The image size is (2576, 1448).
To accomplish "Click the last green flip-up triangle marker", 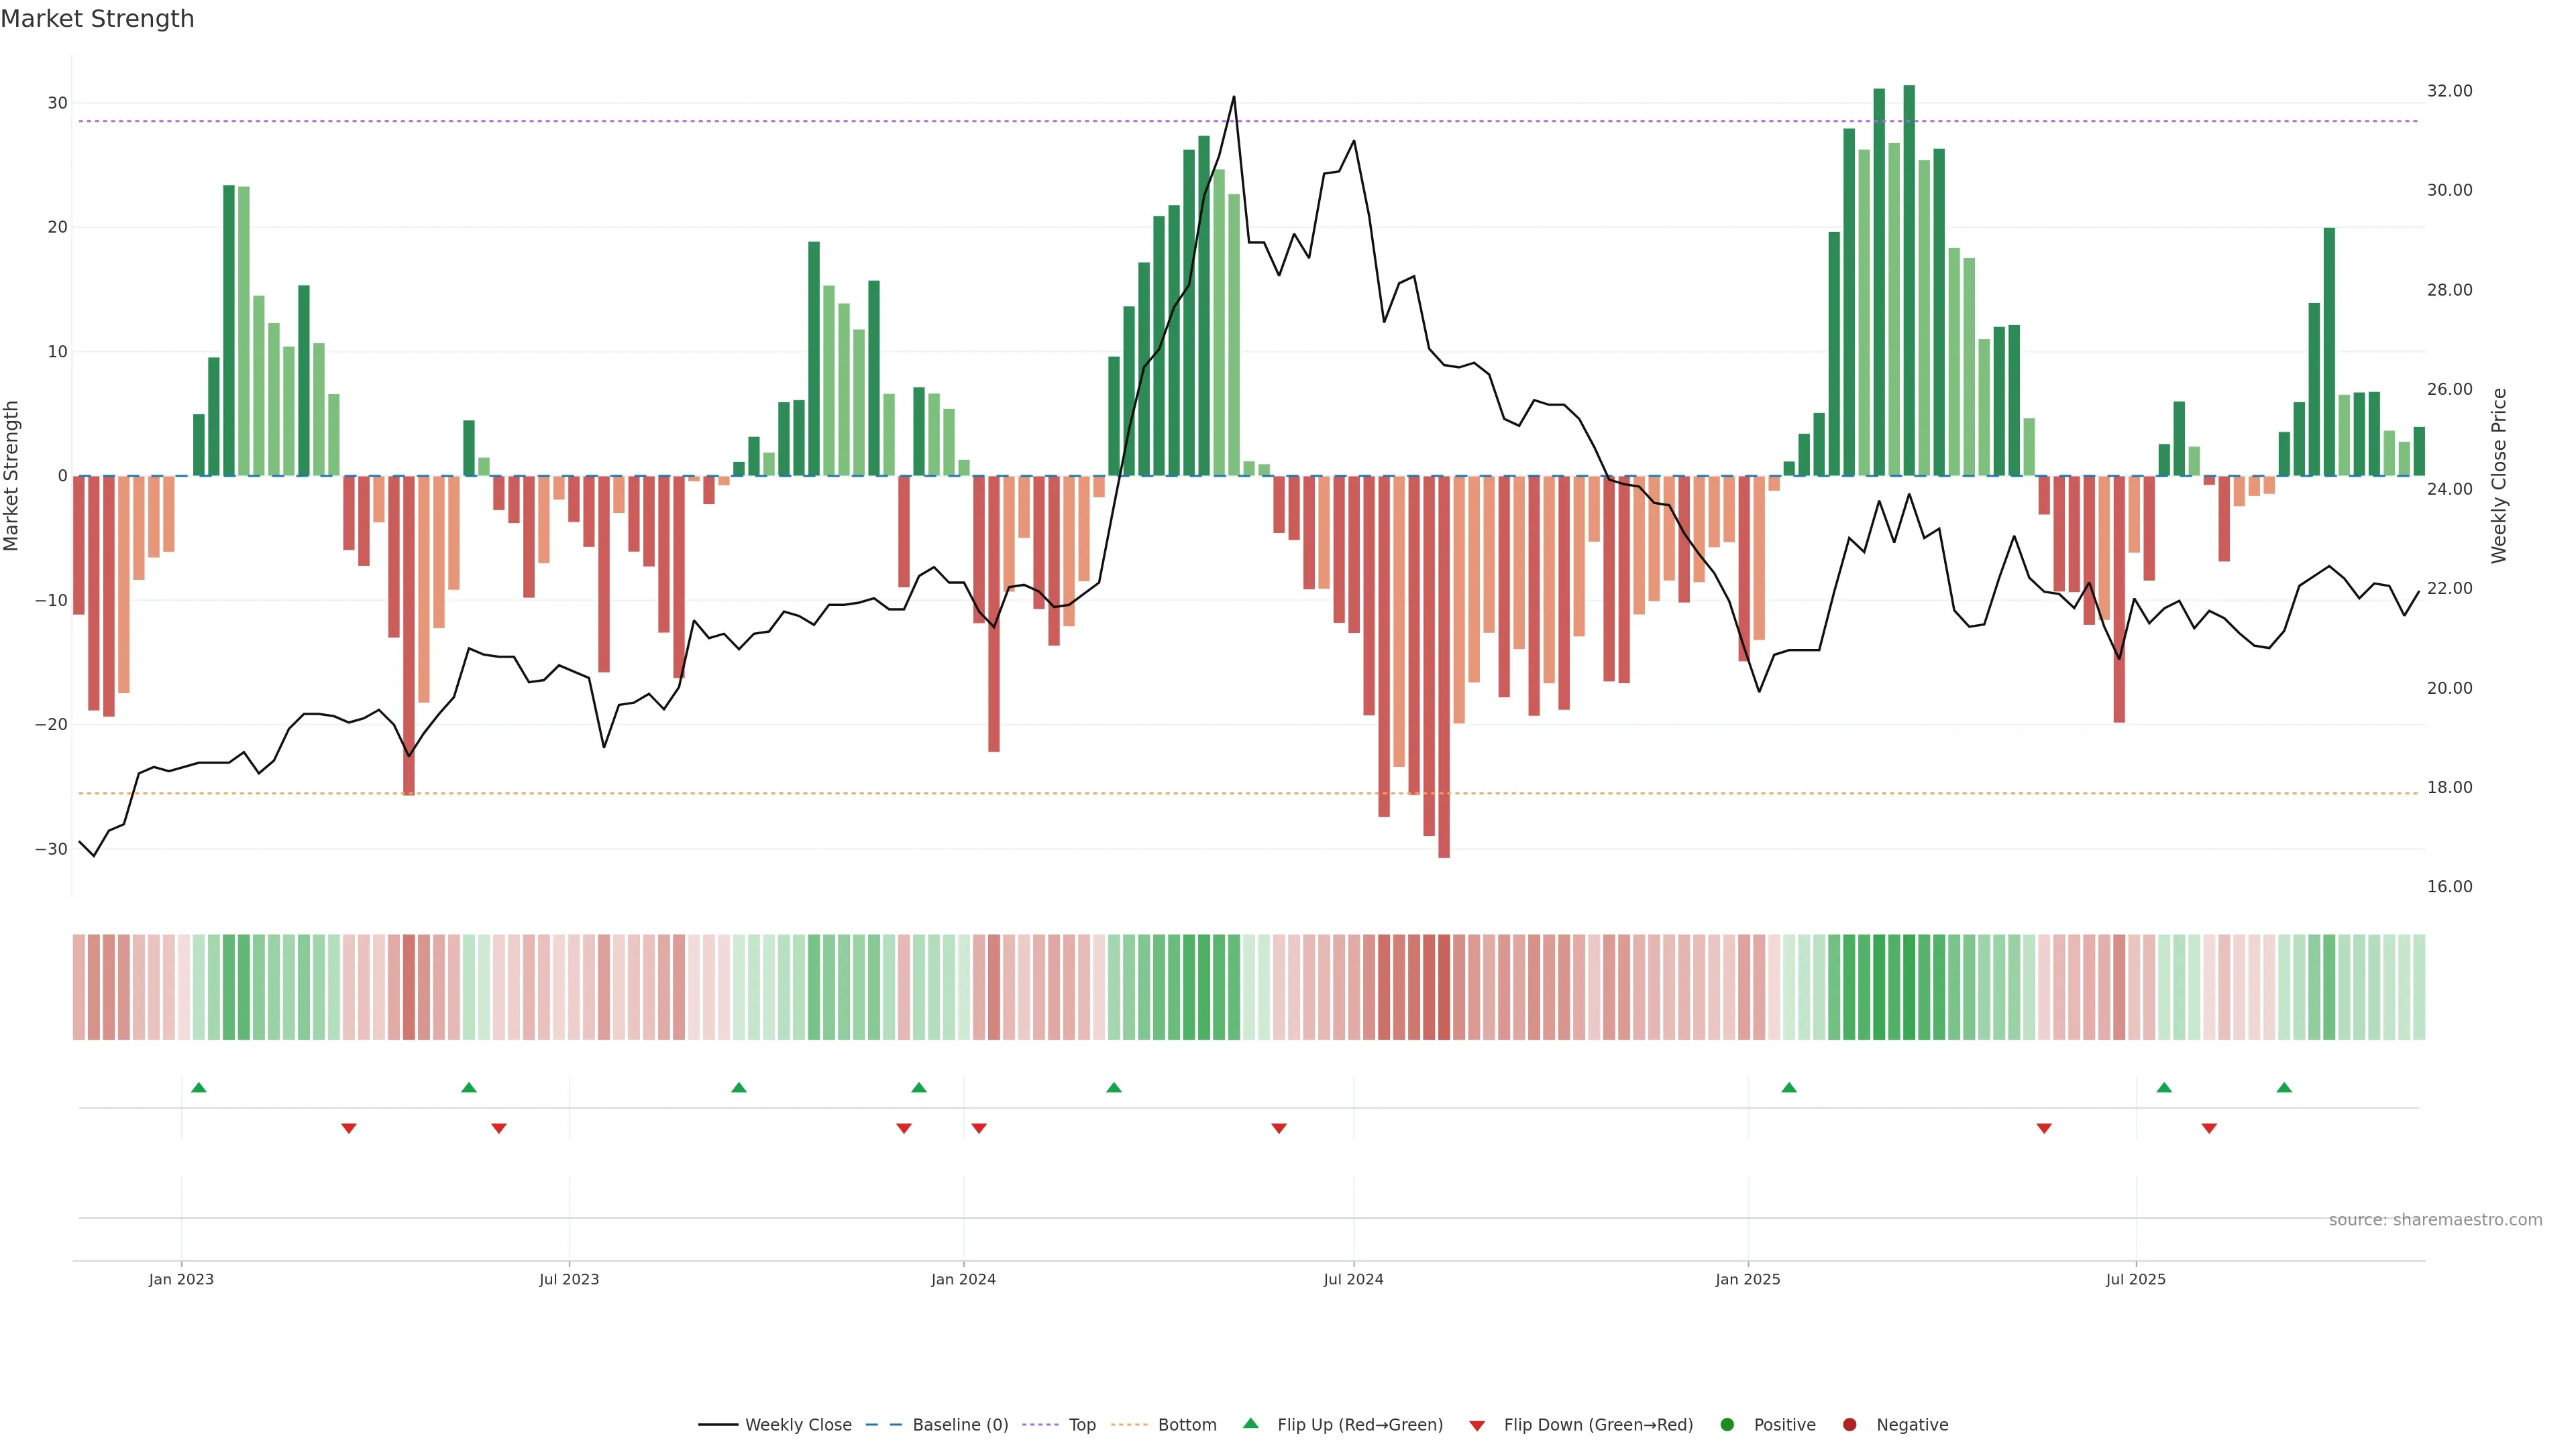I will click(x=2284, y=1087).
